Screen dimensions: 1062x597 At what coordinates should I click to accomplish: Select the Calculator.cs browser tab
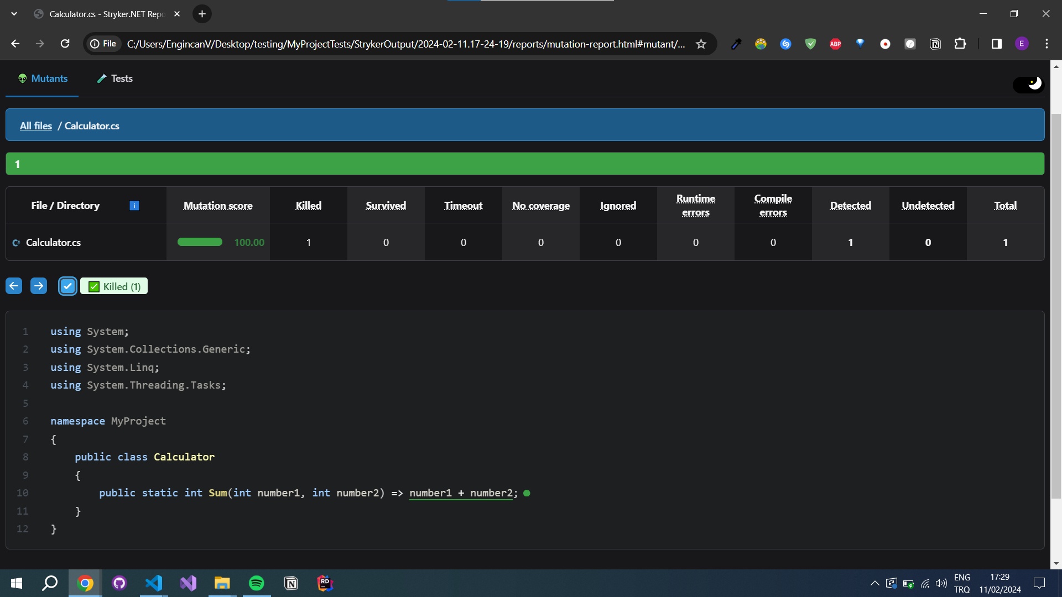pyautogui.click(x=100, y=14)
